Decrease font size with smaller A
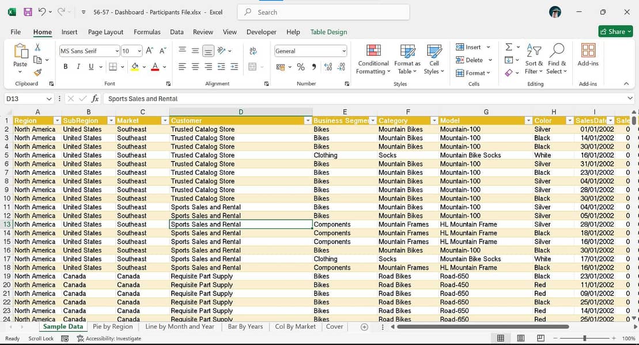639x345 pixels. click(x=162, y=51)
